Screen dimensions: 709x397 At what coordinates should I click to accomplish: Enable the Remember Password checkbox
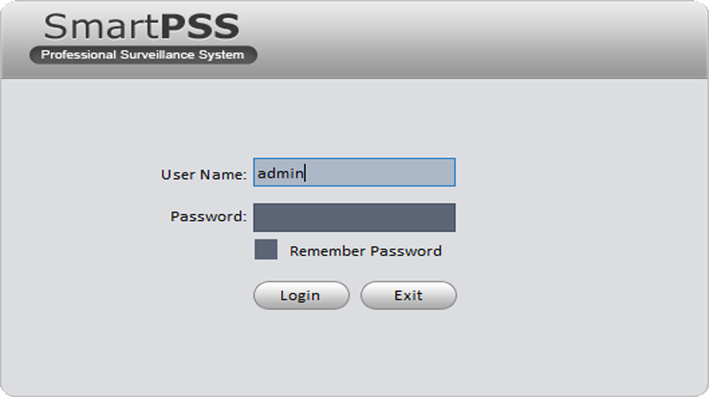click(266, 250)
